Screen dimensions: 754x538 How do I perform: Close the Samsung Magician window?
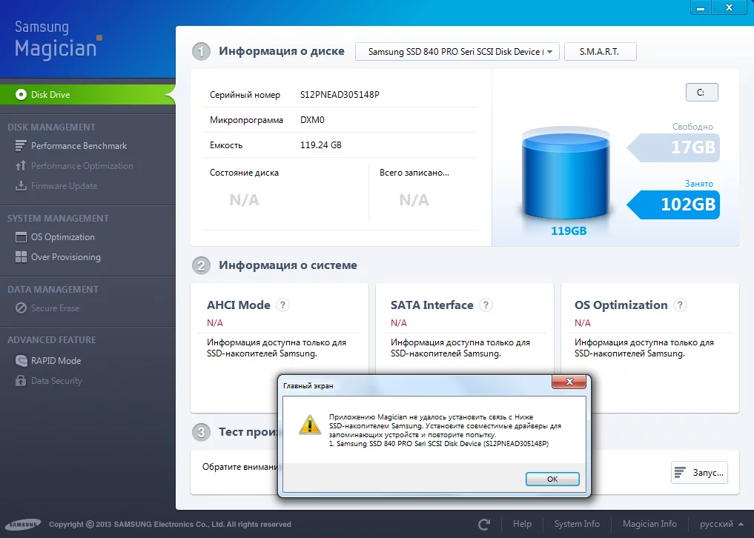tap(729, 7)
